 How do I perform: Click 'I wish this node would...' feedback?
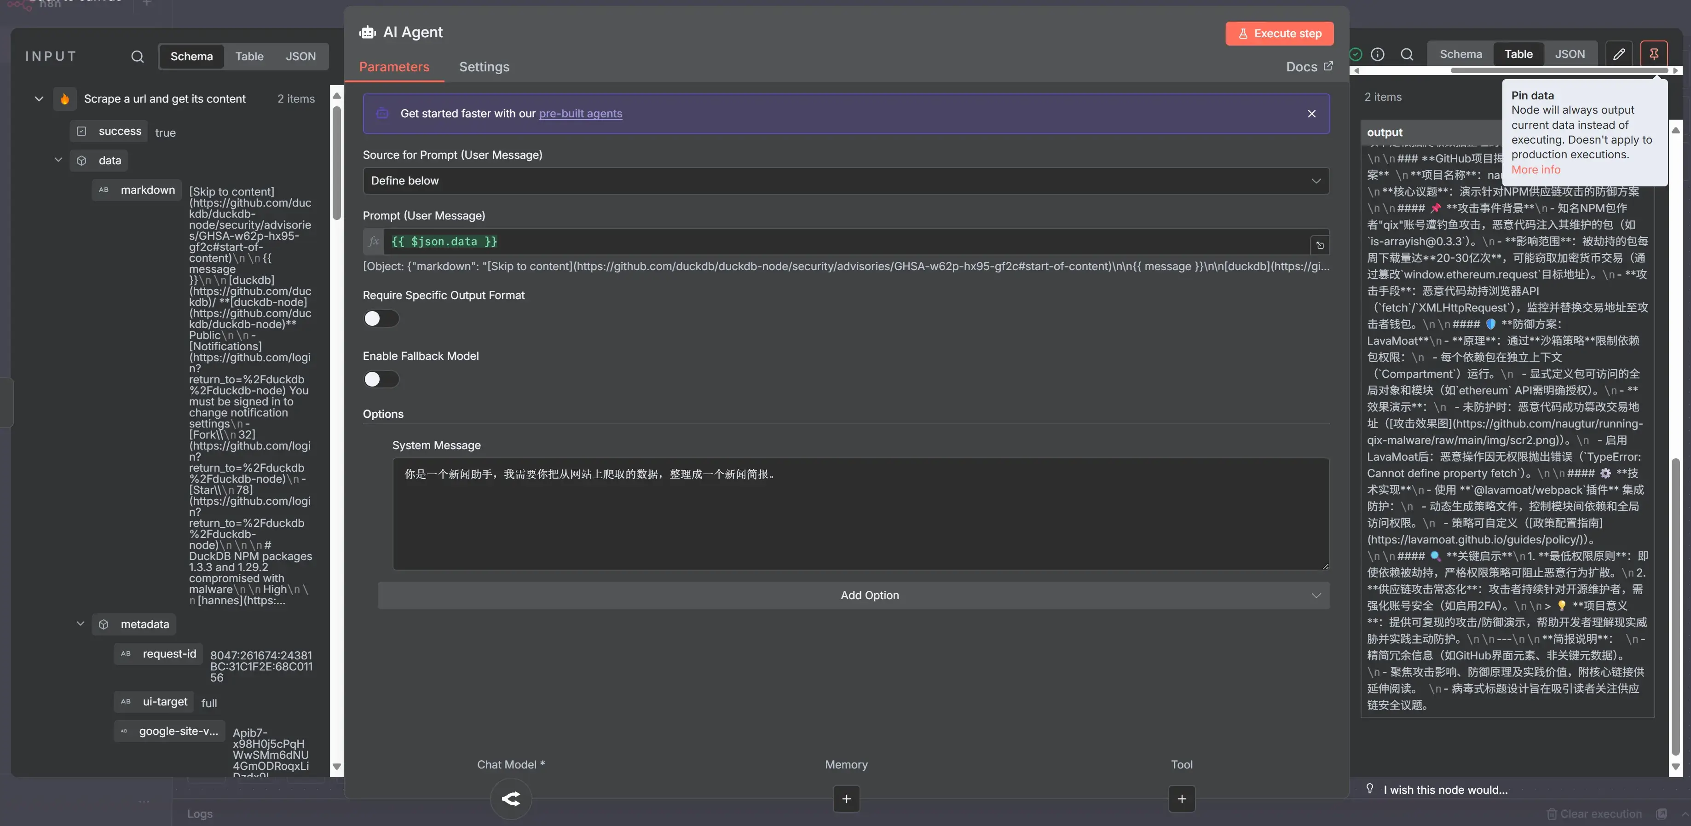click(x=1445, y=790)
